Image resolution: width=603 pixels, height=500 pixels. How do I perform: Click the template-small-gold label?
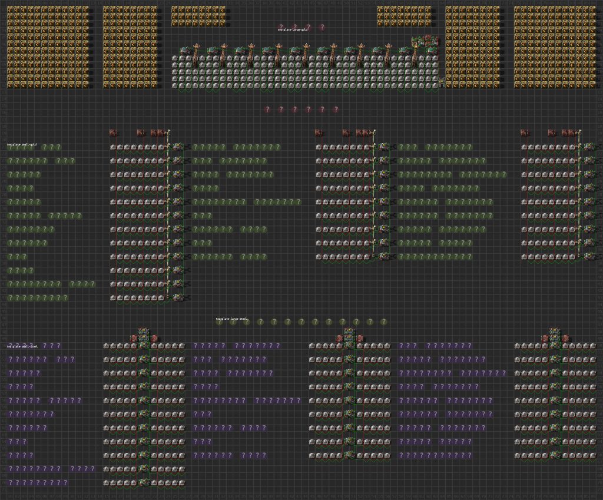[x=22, y=145]
